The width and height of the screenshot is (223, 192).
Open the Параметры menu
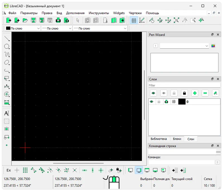coord(29,13)
